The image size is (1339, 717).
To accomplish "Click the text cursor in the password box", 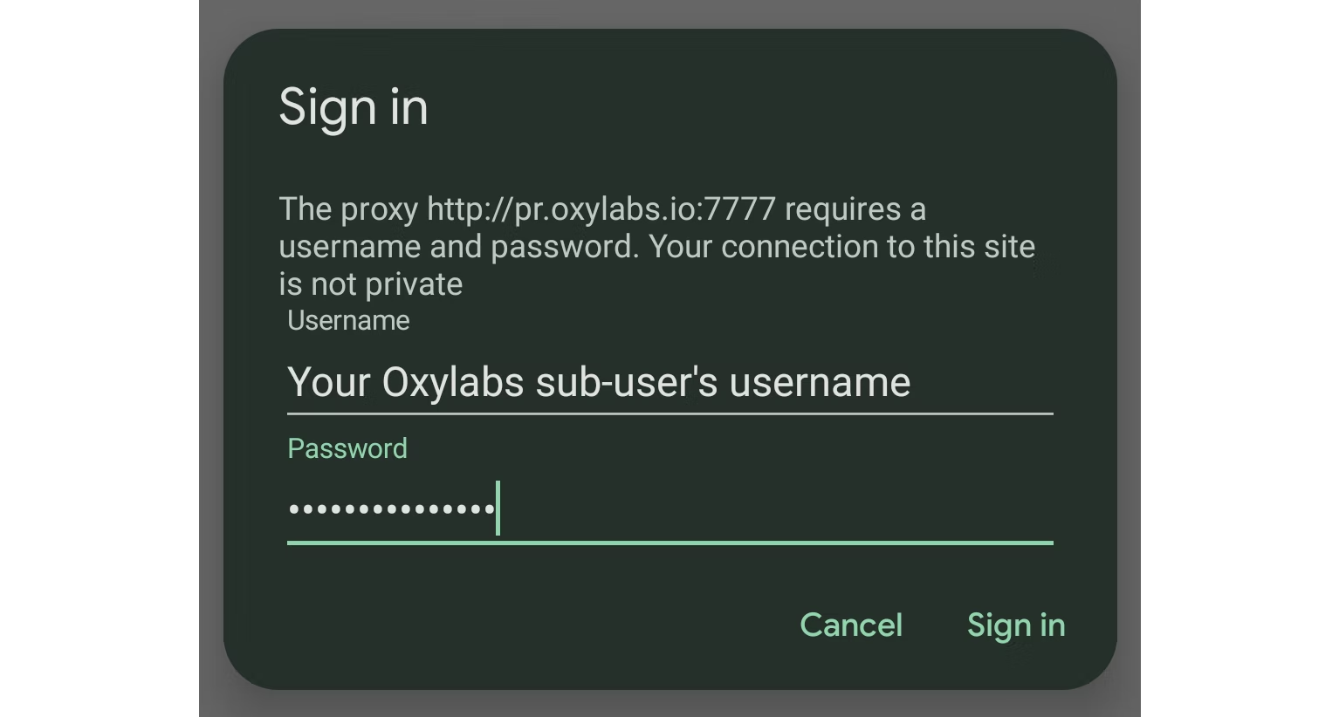I will 498,508.
